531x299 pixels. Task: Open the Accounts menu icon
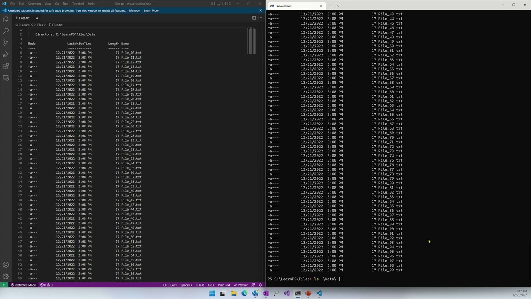6,265
